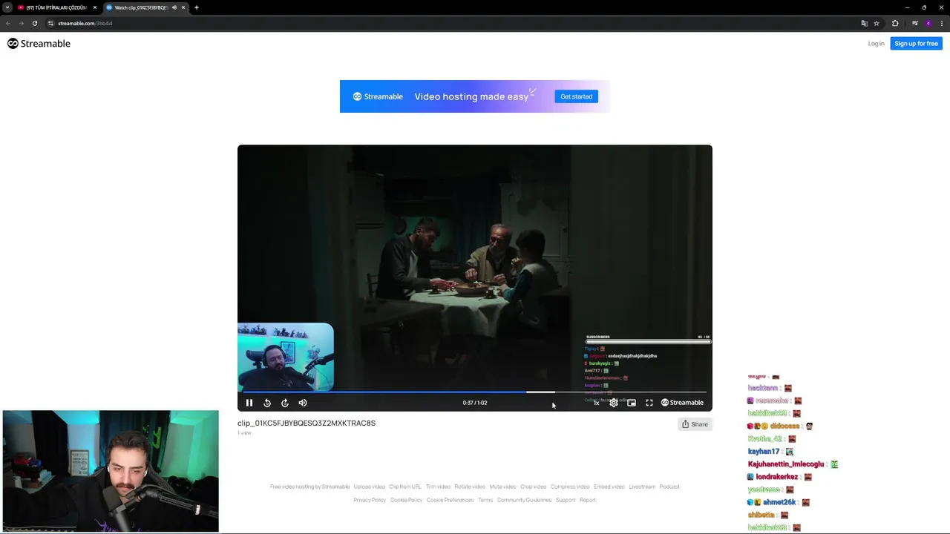This screenshot has width=950, height=534.
Task: Go forward in the browser
Action: (21, 23)
